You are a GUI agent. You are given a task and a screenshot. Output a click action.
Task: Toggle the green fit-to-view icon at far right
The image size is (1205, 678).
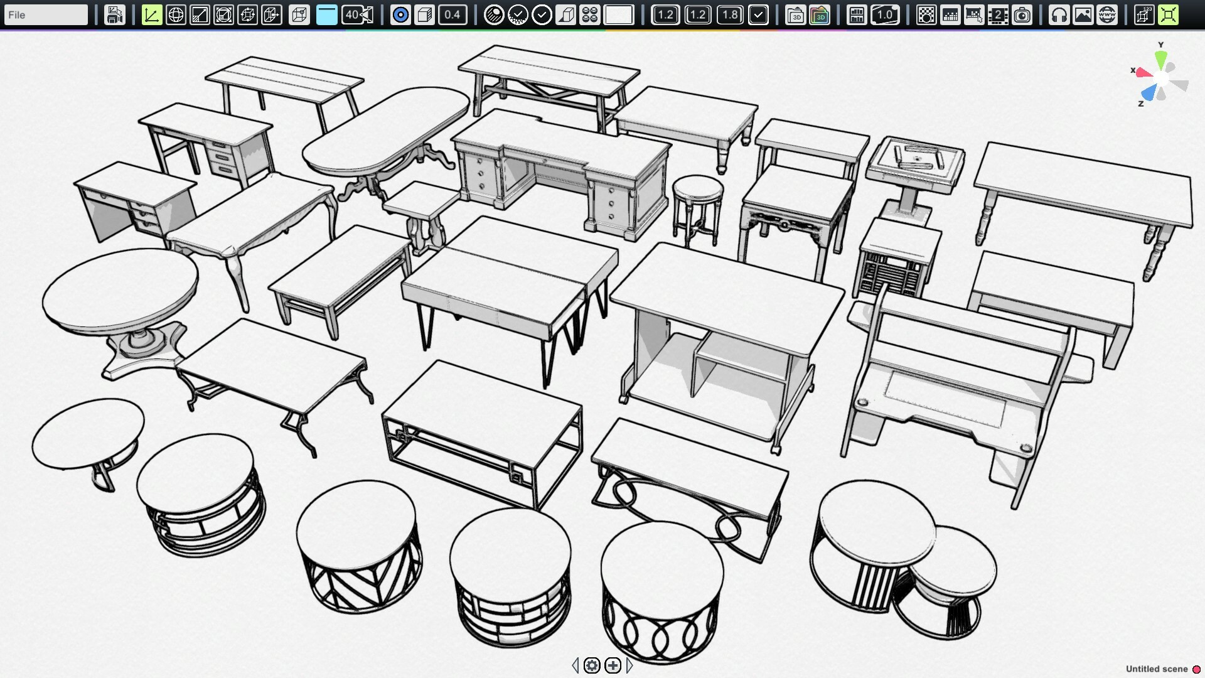pyautogui.click(x=1168, y=14)
